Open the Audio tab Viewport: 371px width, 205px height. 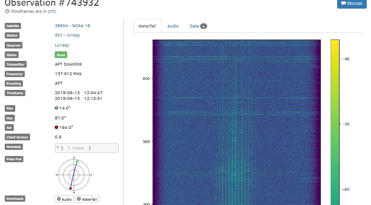point(173,26)
